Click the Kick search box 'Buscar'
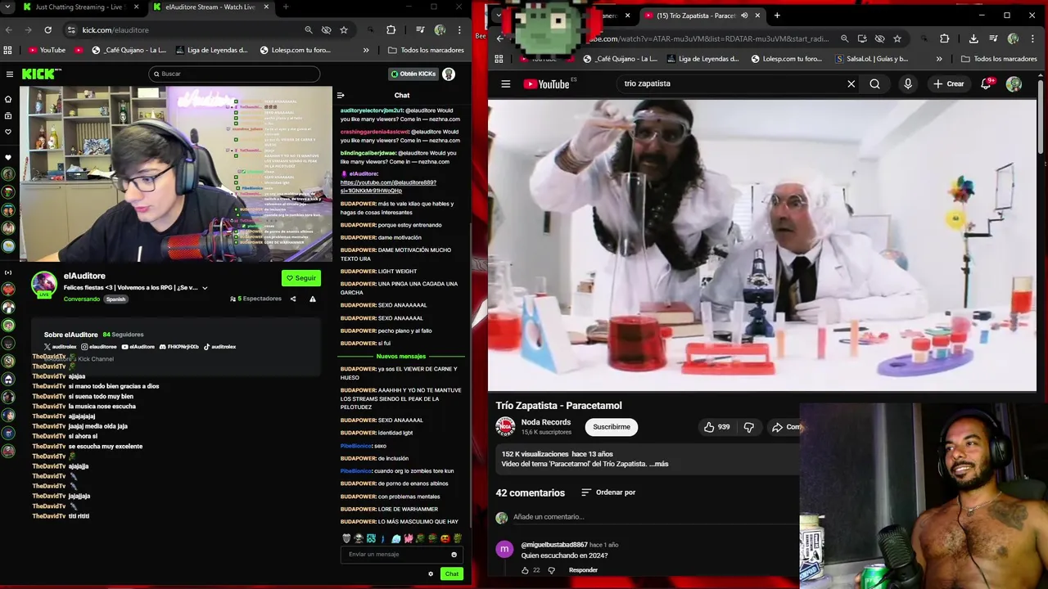Image resolution: width=1048 pixels, height=589 pixels. (234, 74)
